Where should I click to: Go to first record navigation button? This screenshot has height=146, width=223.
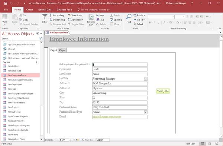[55, 140]
